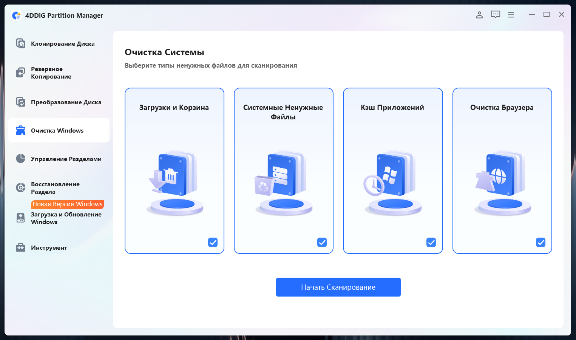
Task: Open Загрузка и Обновление Windows section
Action: 59,218
